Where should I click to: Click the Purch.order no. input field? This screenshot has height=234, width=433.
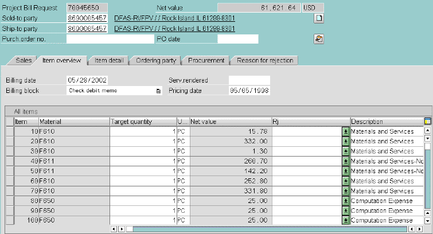click(109, 39)
